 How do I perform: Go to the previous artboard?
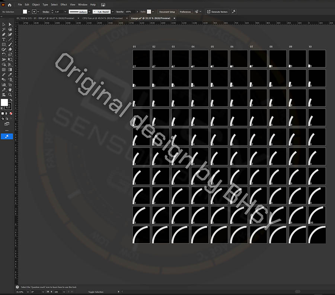(x=51, y=292)
